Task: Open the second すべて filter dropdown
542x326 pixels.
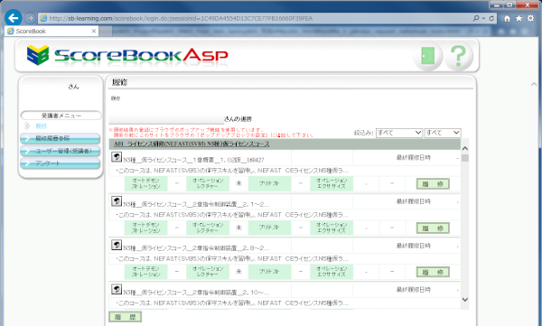Action: pyautogui.click(x=443, y=133)
